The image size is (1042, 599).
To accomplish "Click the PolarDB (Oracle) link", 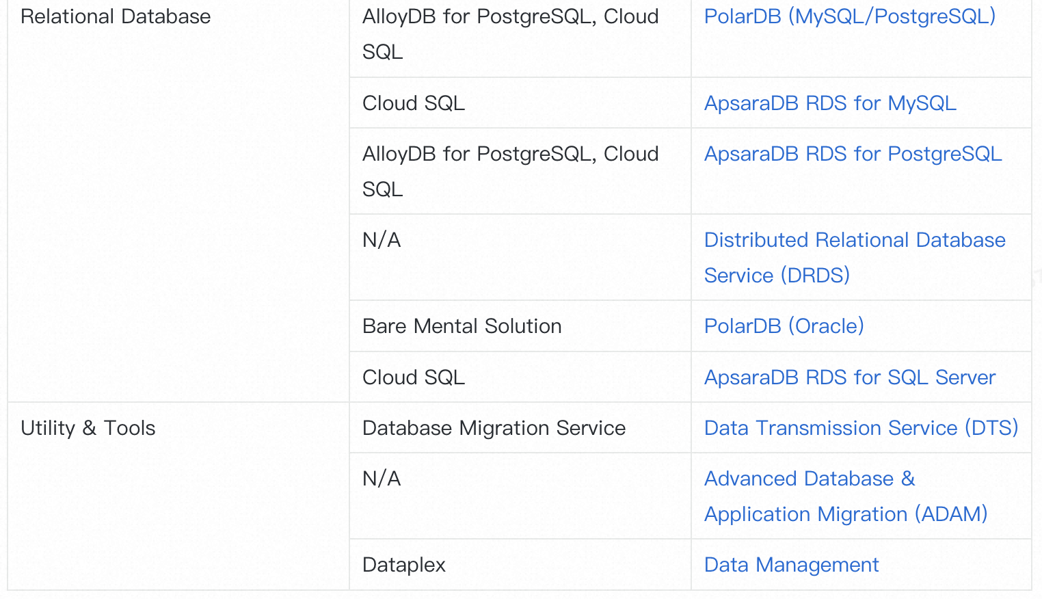I will click(x=784, y=326).
